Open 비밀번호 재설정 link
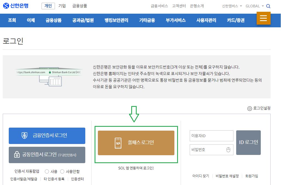Image resolution: width=281 pixels, height=185 pixels. click(x=227, y=176)
